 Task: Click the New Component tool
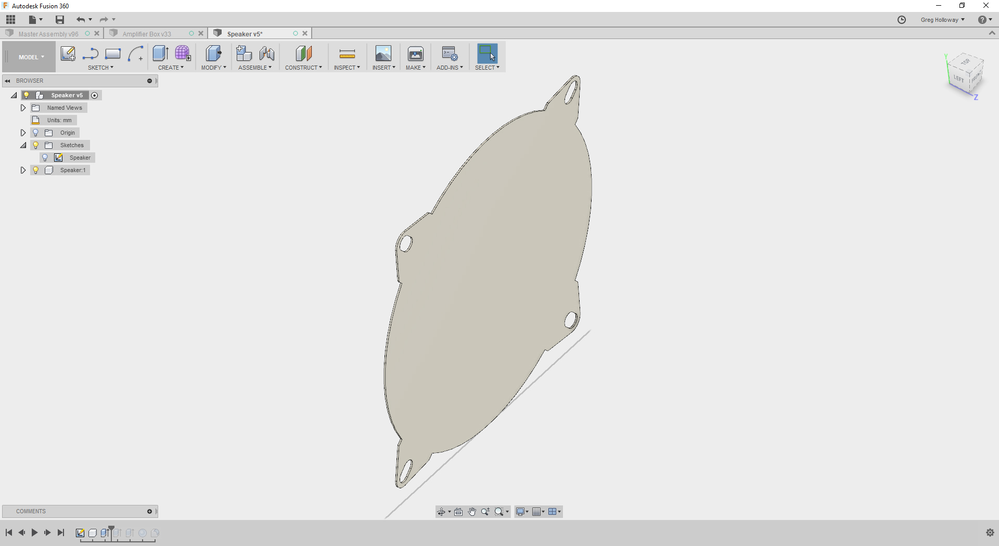point(244,54)
